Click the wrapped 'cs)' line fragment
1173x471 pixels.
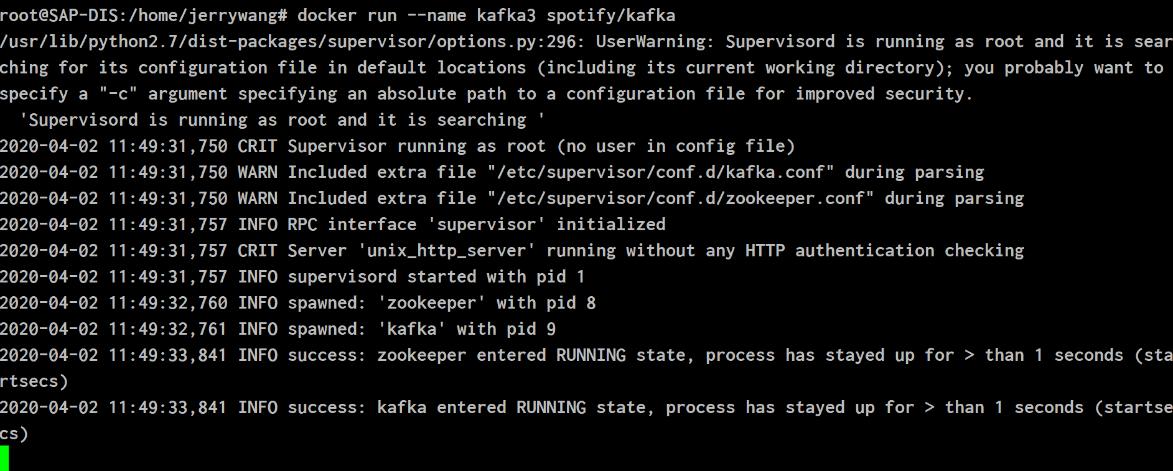tap(14, 434)
